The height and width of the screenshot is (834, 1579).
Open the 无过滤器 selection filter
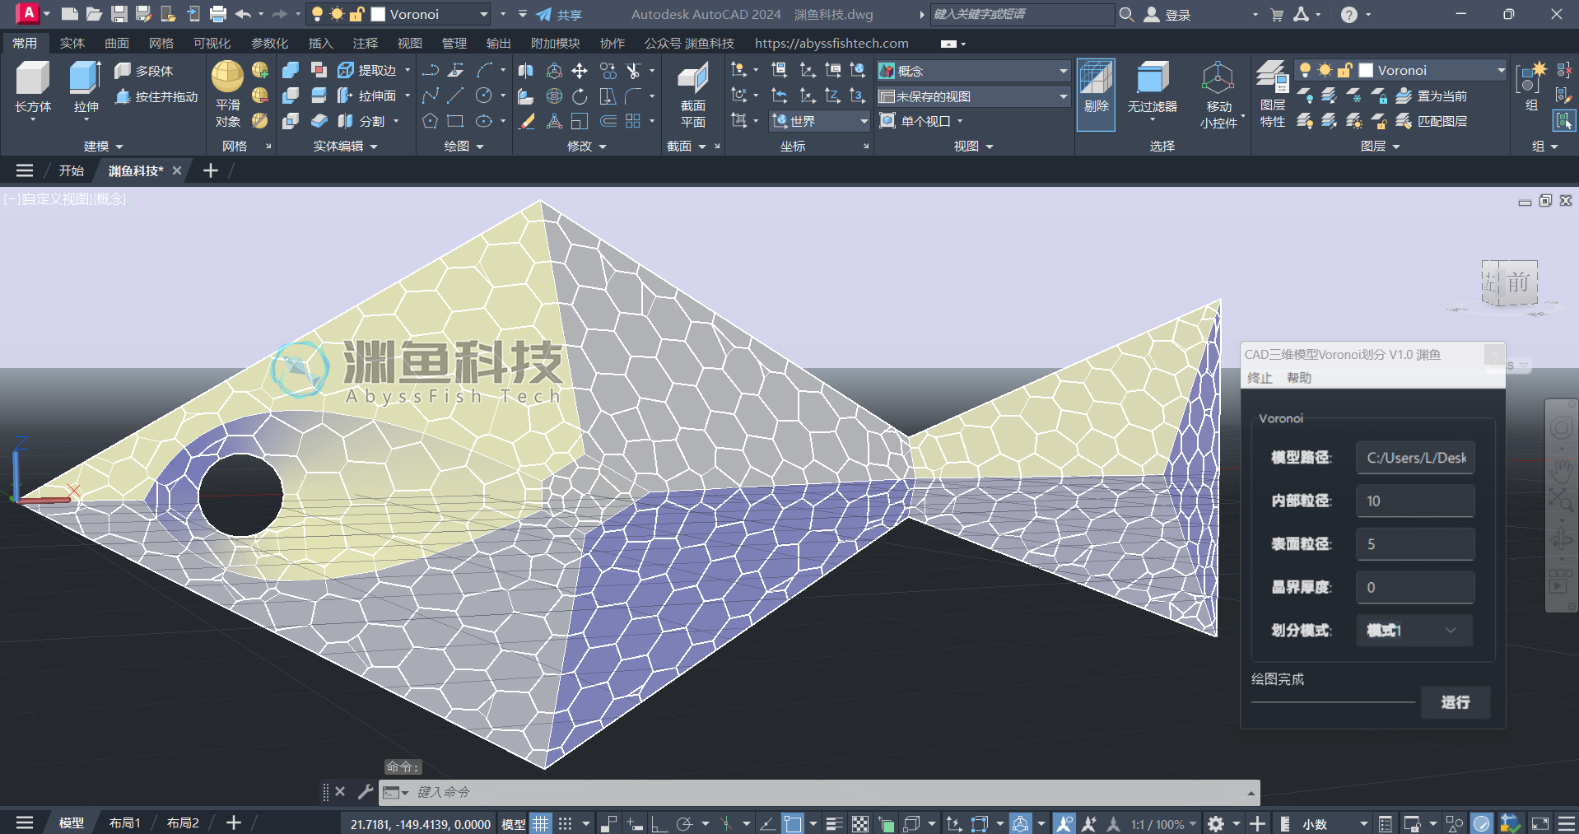pos(1152,91)
